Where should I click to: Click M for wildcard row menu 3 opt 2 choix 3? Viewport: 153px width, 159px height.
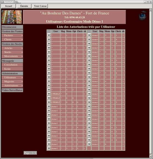point(49,81)
